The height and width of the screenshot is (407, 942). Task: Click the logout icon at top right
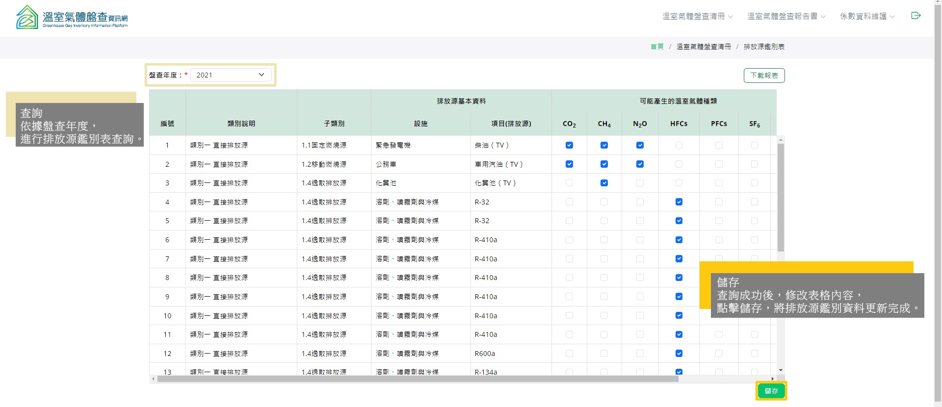click(916, 16)
